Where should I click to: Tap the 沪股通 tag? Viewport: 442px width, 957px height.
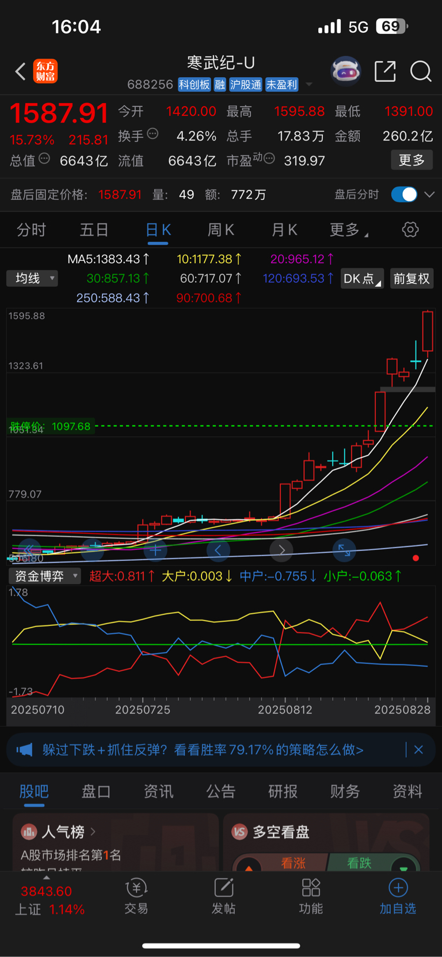pos(246,85)
